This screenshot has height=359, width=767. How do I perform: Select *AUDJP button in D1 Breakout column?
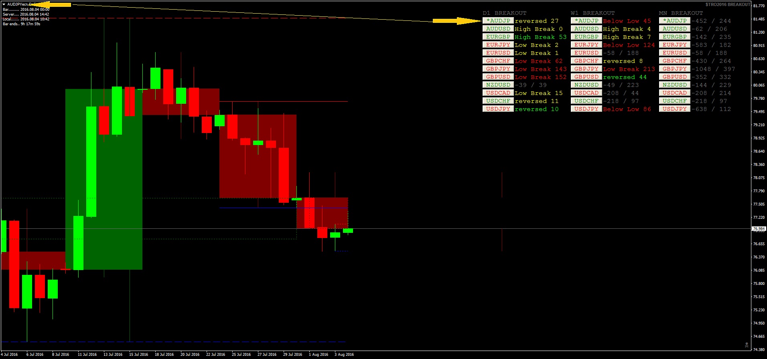pos(498,21)
